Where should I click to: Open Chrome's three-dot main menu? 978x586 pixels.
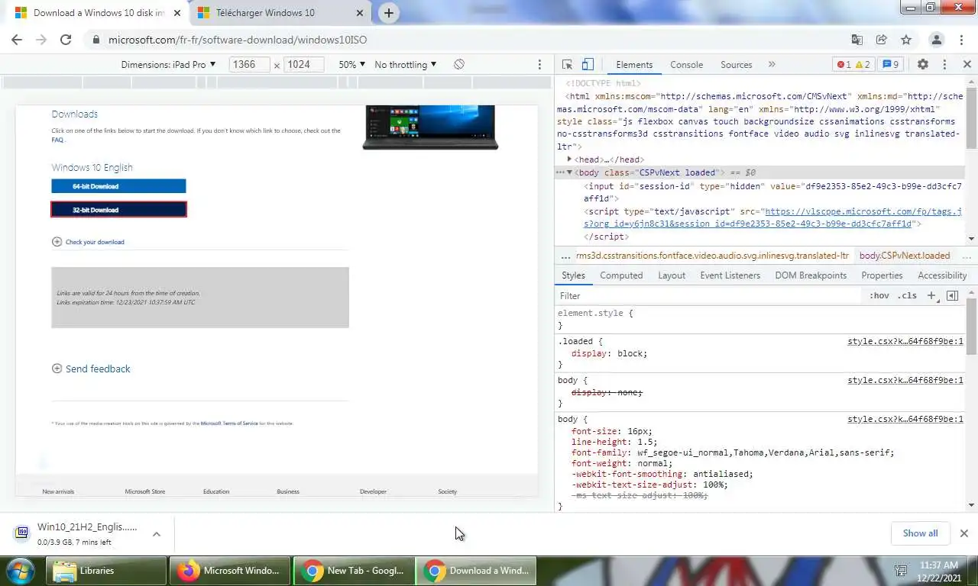[960, 40]
